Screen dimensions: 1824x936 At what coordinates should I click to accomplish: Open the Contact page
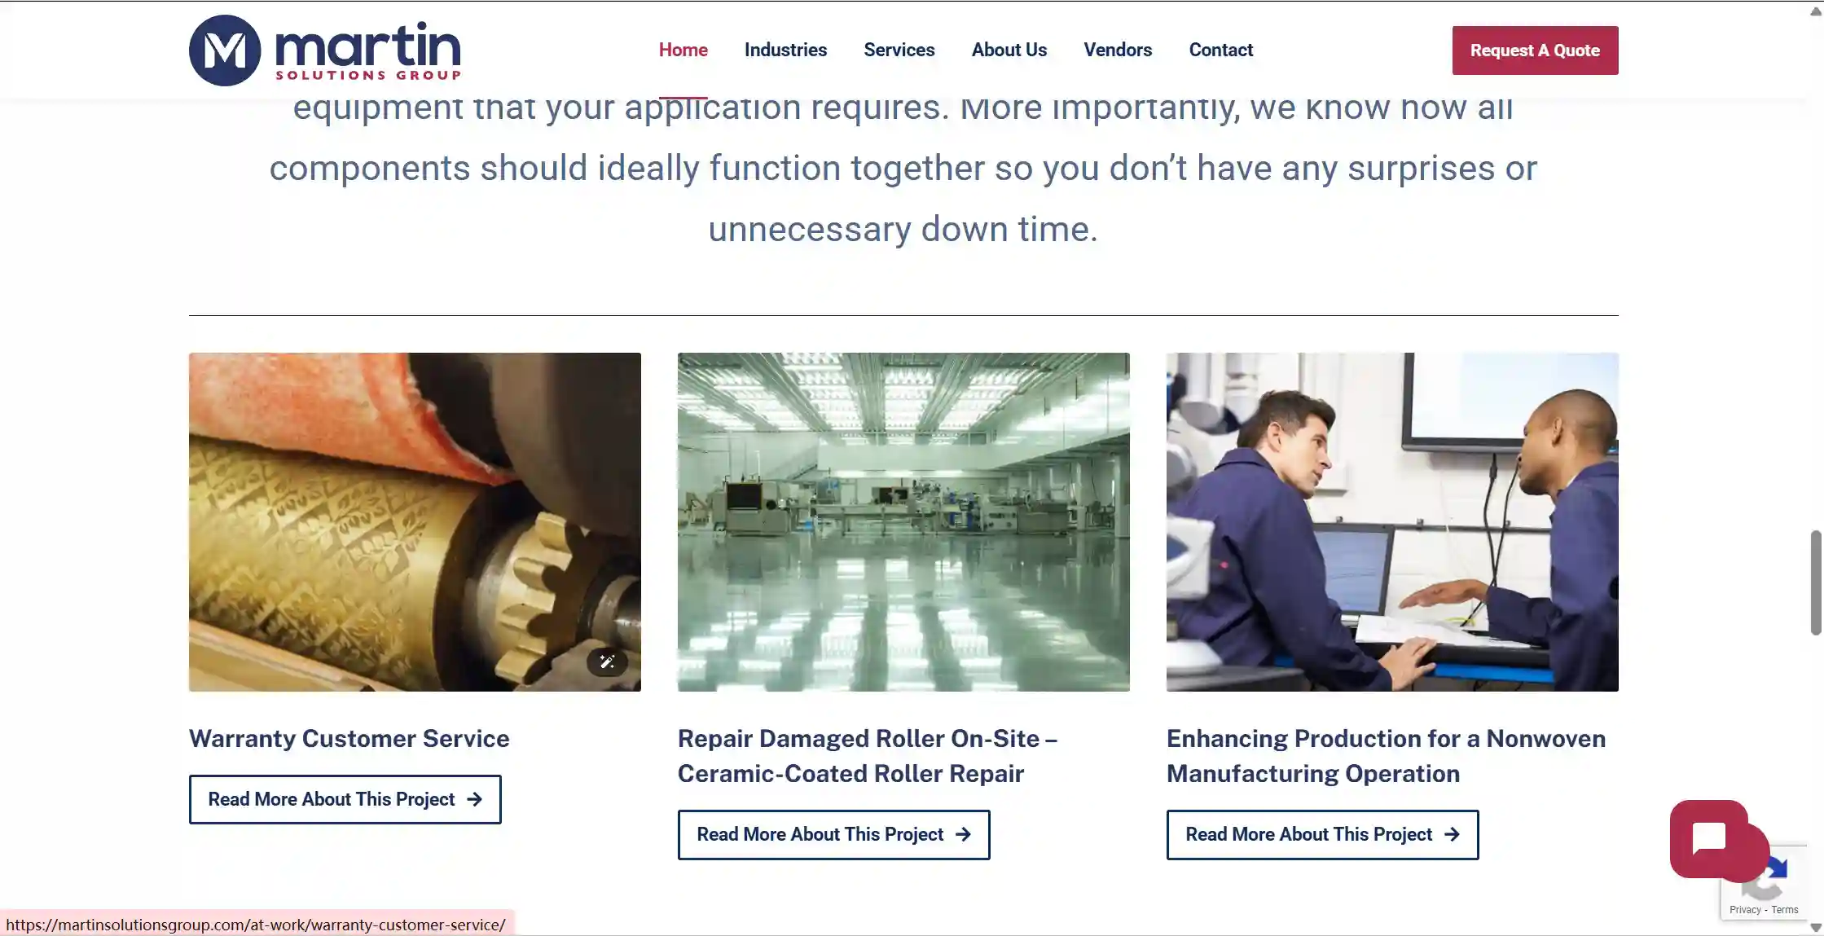click(x=1220, y=50)
